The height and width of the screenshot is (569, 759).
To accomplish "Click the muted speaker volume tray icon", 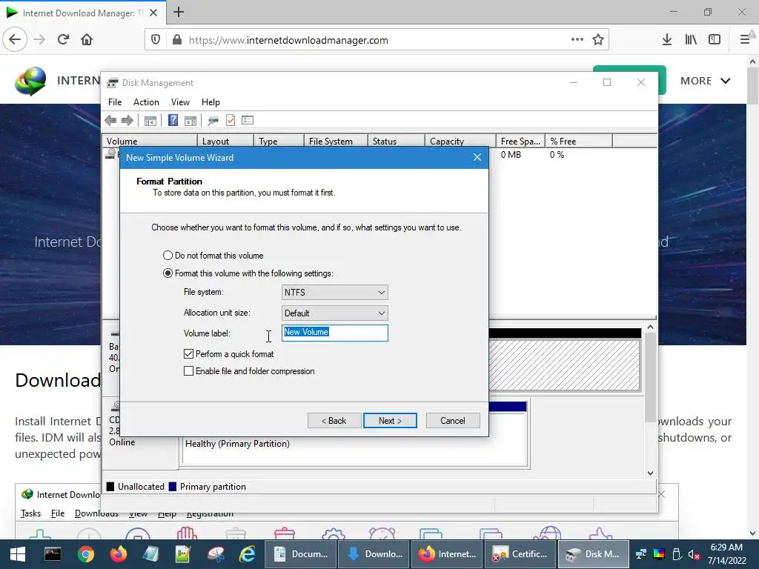I will (694, 554).
